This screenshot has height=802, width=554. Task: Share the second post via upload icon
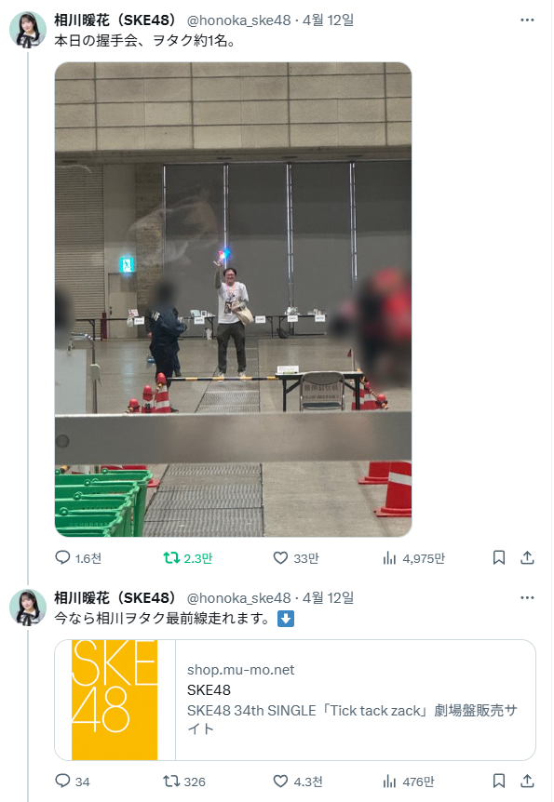tap(527, 781)
